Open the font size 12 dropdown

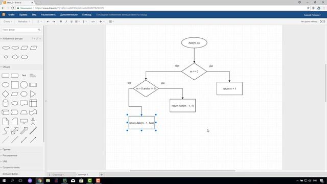pyautogui.click(x=39, y=21)
